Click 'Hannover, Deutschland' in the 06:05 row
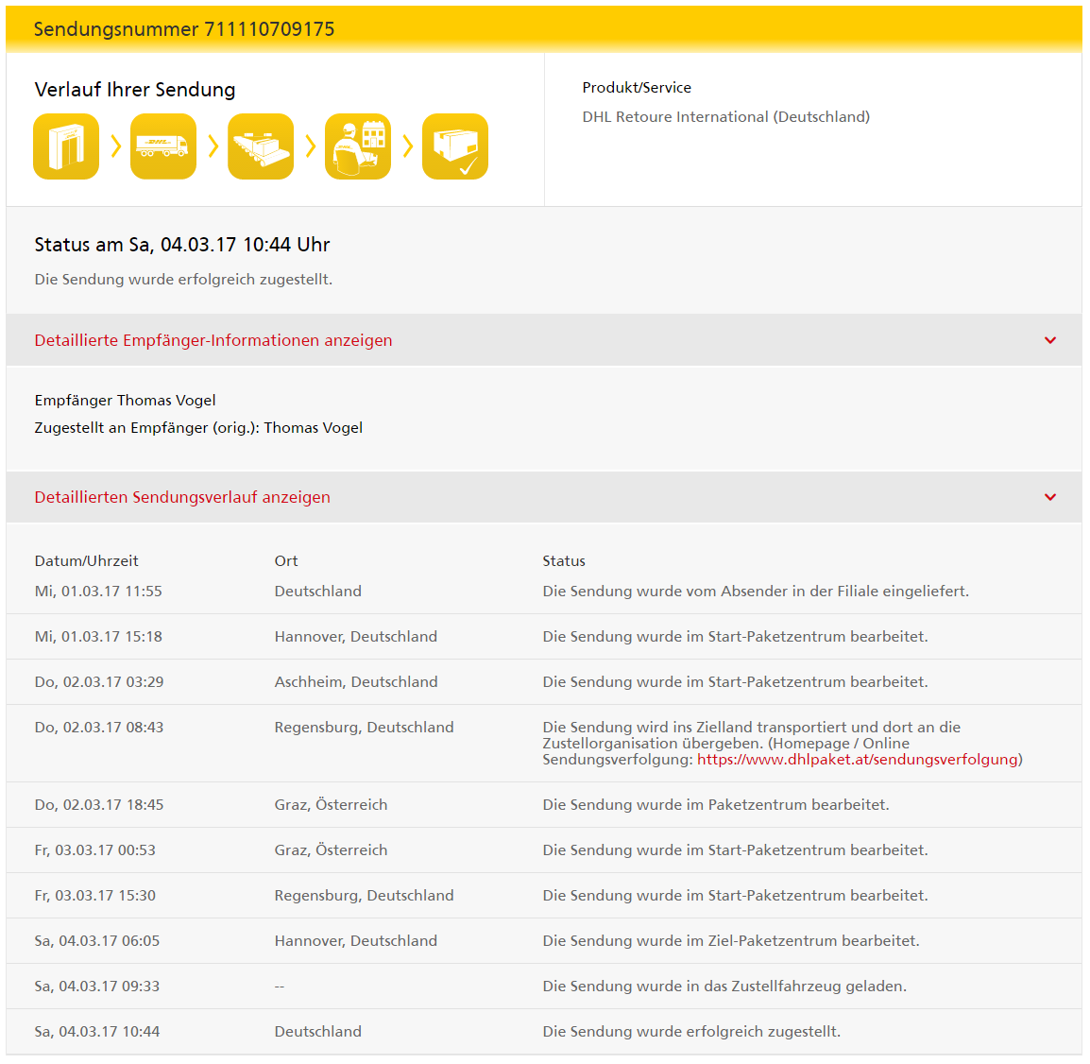This screenshot has width=1090, height=1064. pyautogui.click(x=356, y=941)
